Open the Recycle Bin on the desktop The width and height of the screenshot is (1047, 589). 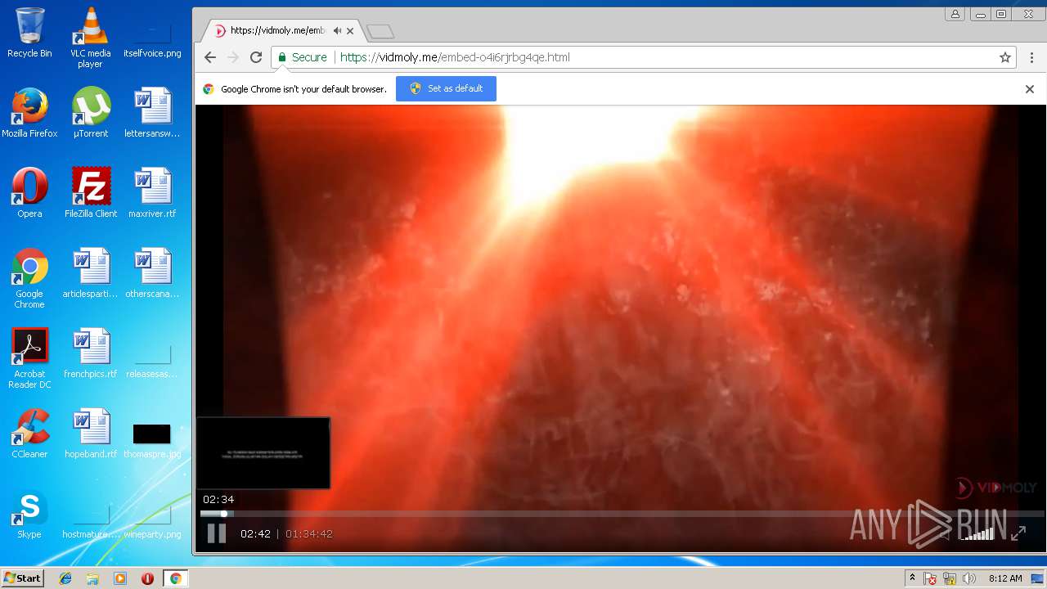point(29,33)
